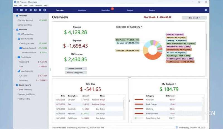Screen dimensions: 223x129
Task: Click the Save icon in the toolbar
Action: click(17, 10)
